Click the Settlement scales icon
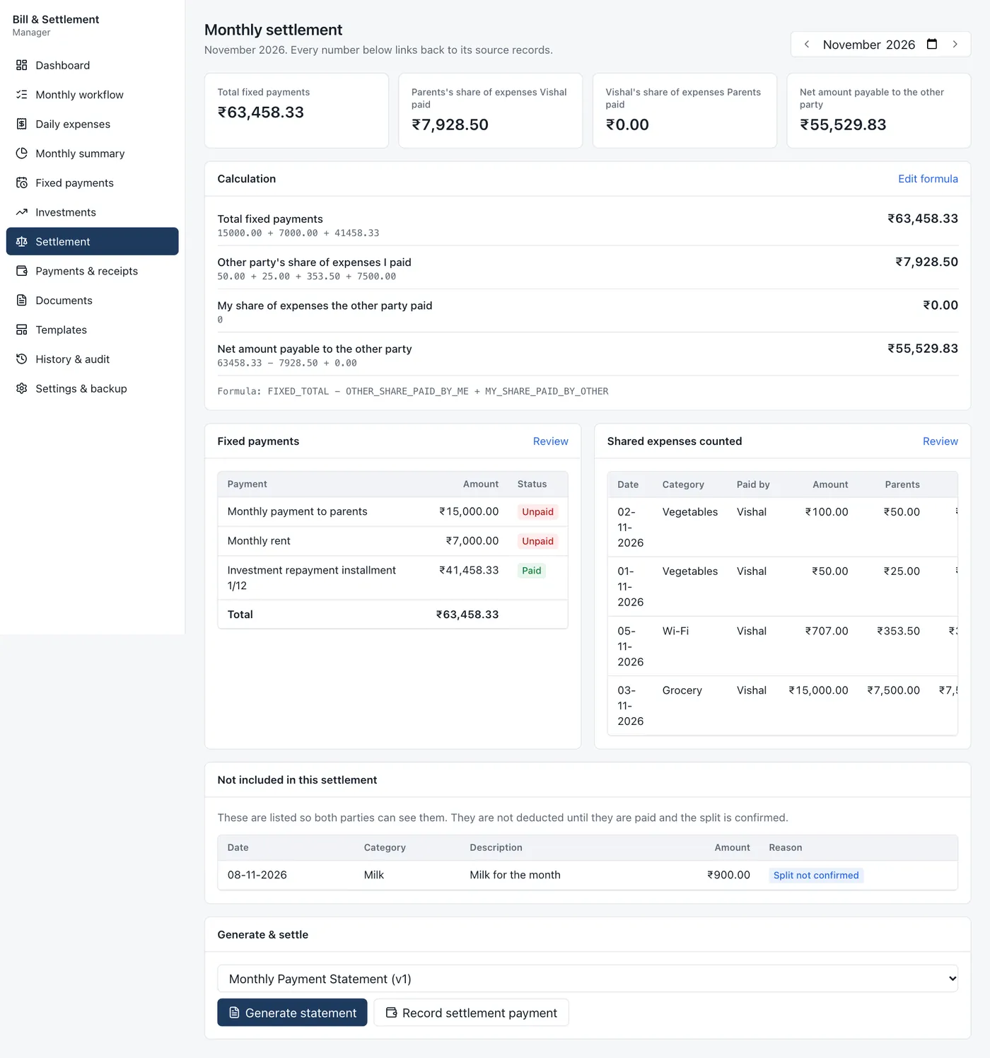Screen dimensions: 990x1058 tap(22, 242)
